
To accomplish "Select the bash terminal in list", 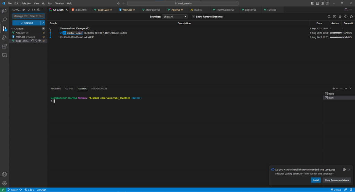I will (x=339, y=98).
